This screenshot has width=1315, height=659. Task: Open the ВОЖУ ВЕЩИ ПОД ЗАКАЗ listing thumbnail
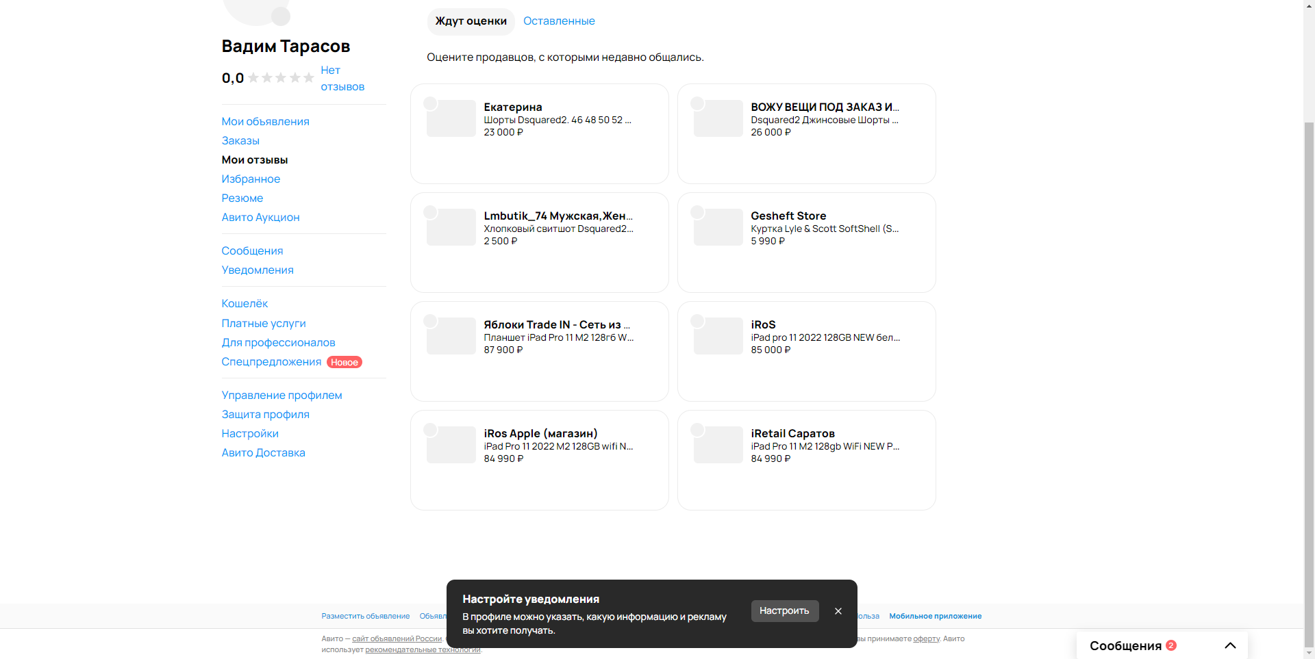(718, 118)
